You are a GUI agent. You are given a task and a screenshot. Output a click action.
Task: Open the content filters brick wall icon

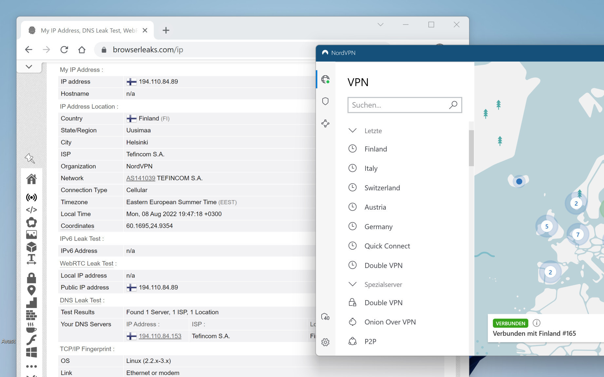pos(31,315)
